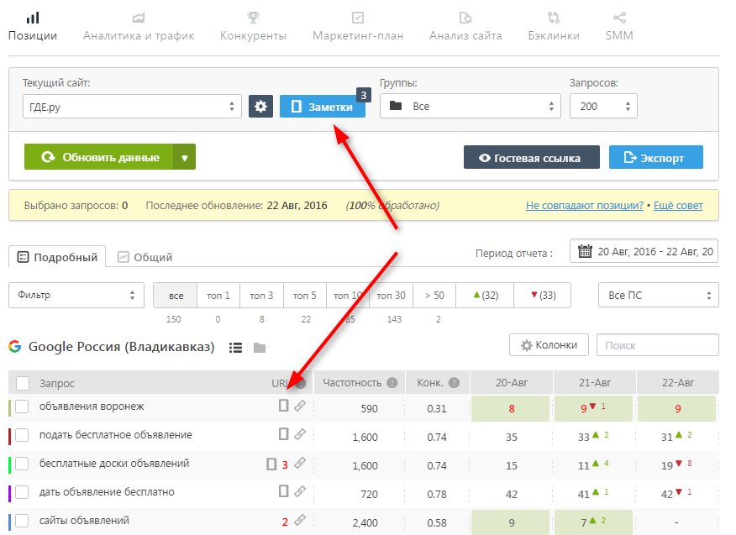Click the Экспорт button
The image size is (736, 535).
(655, 158)
